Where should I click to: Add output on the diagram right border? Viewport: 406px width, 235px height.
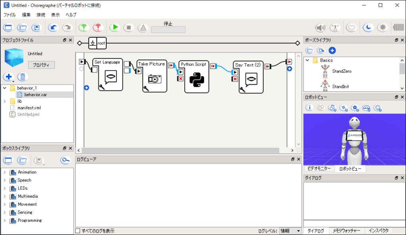(x=289, y=69)
